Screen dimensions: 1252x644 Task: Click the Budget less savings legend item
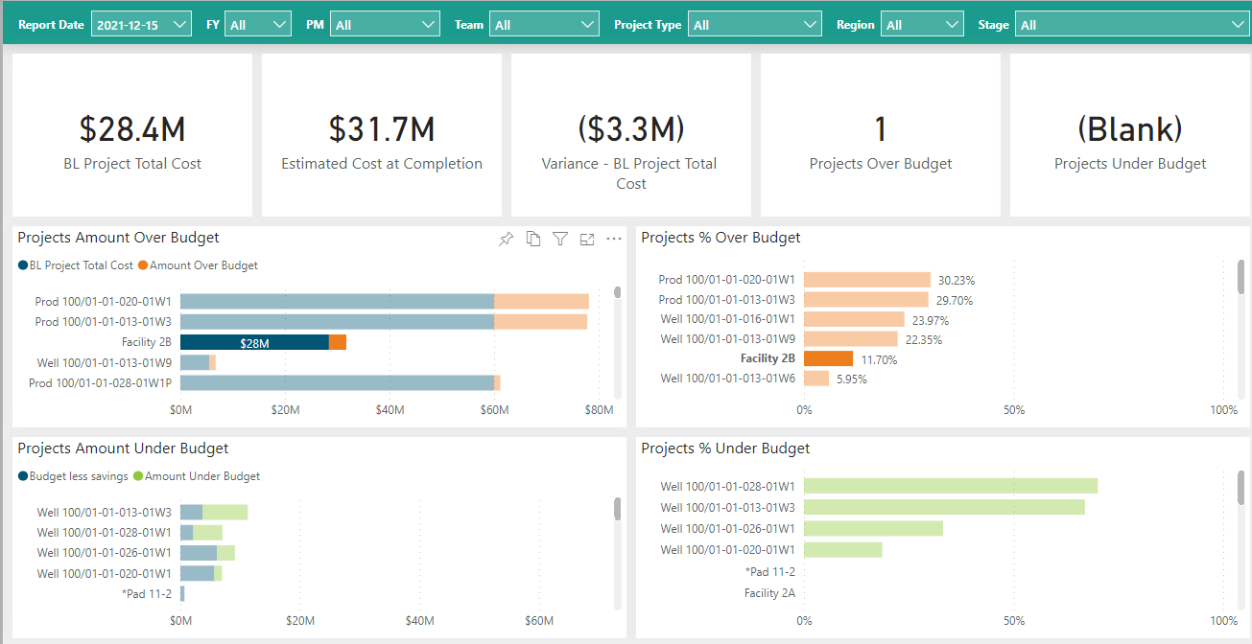(x=78, y=476)
